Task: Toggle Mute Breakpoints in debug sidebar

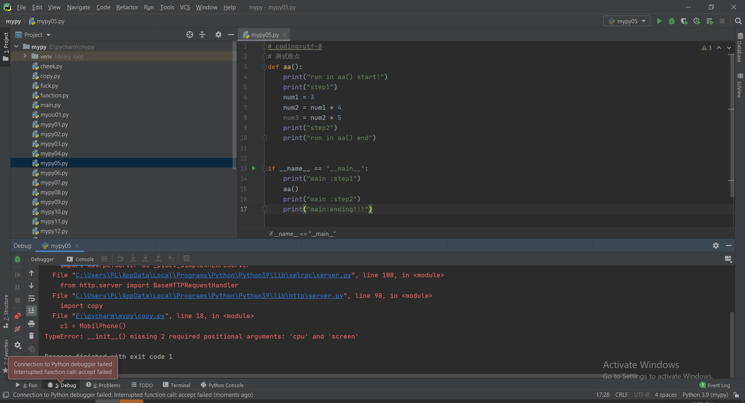Action: 17,329
